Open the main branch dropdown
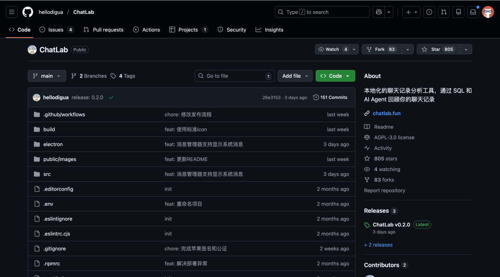The width and height of the screenshot is (500, 277). pyautogui.click(x=47, y=76)
